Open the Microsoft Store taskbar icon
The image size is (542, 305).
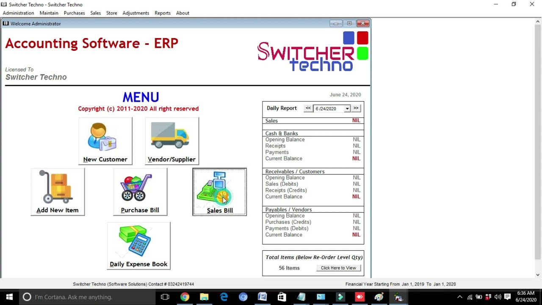click(x=282, y=297)
